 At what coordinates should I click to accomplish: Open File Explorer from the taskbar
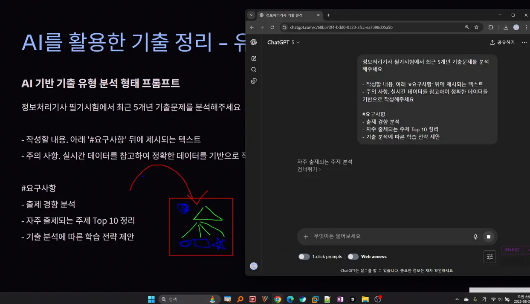[x=365, y=299]
